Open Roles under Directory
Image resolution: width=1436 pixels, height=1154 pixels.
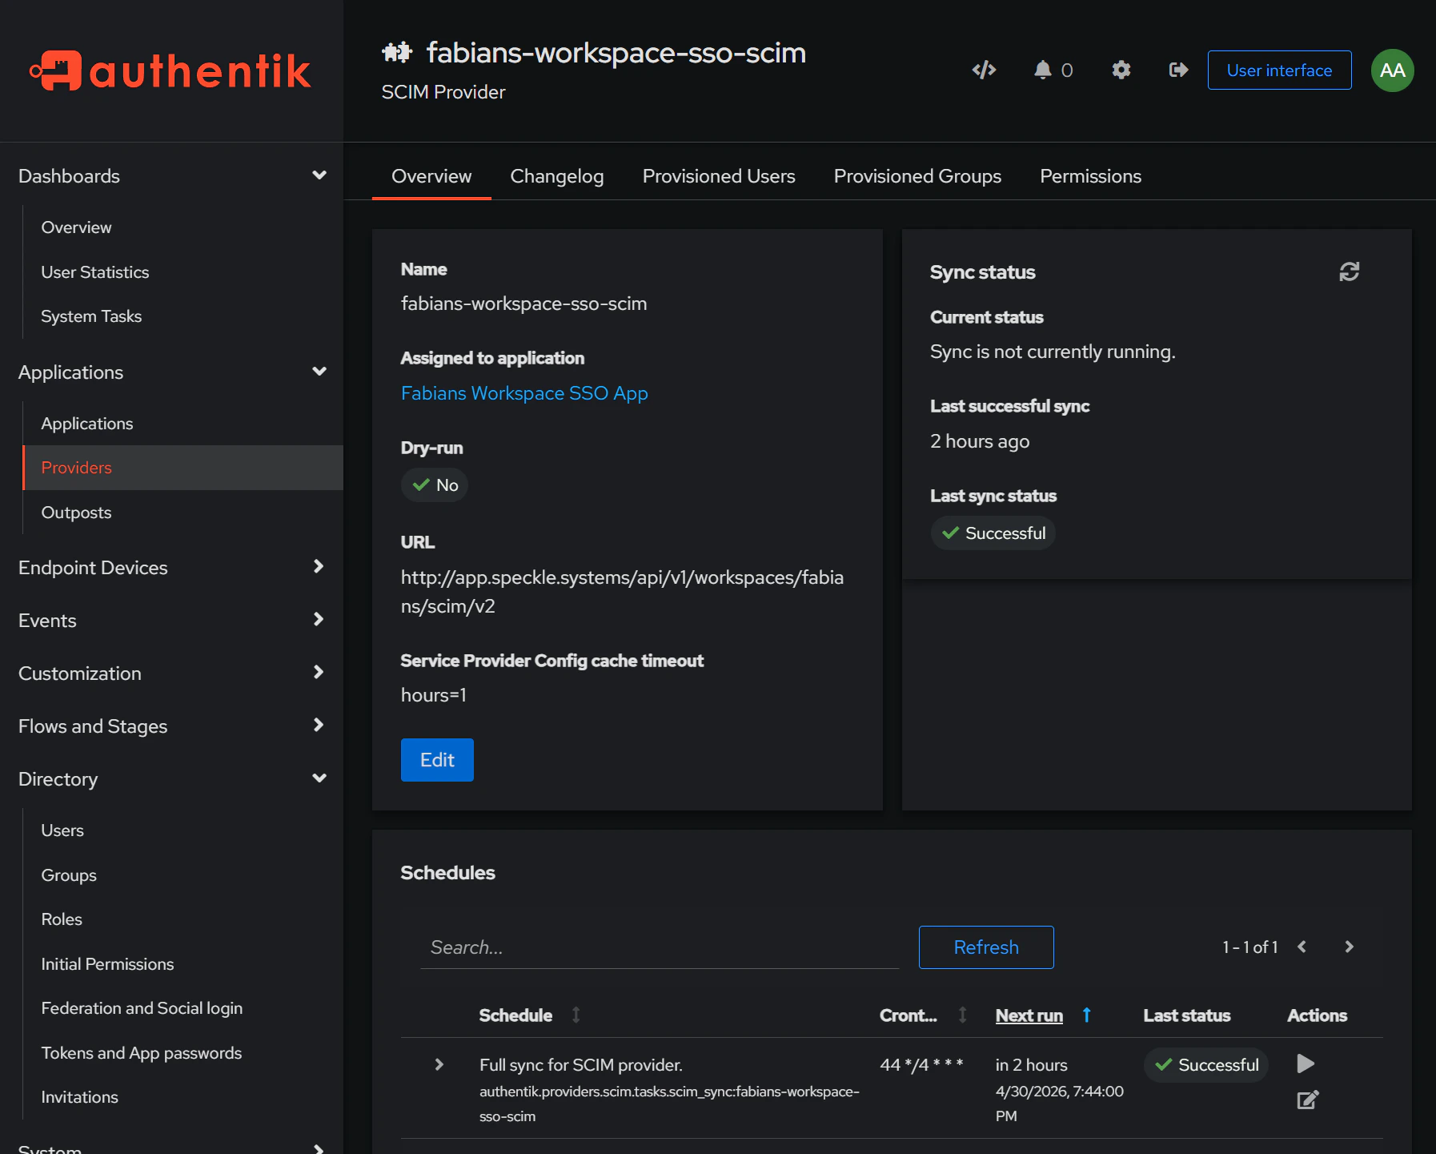(62, 919)
